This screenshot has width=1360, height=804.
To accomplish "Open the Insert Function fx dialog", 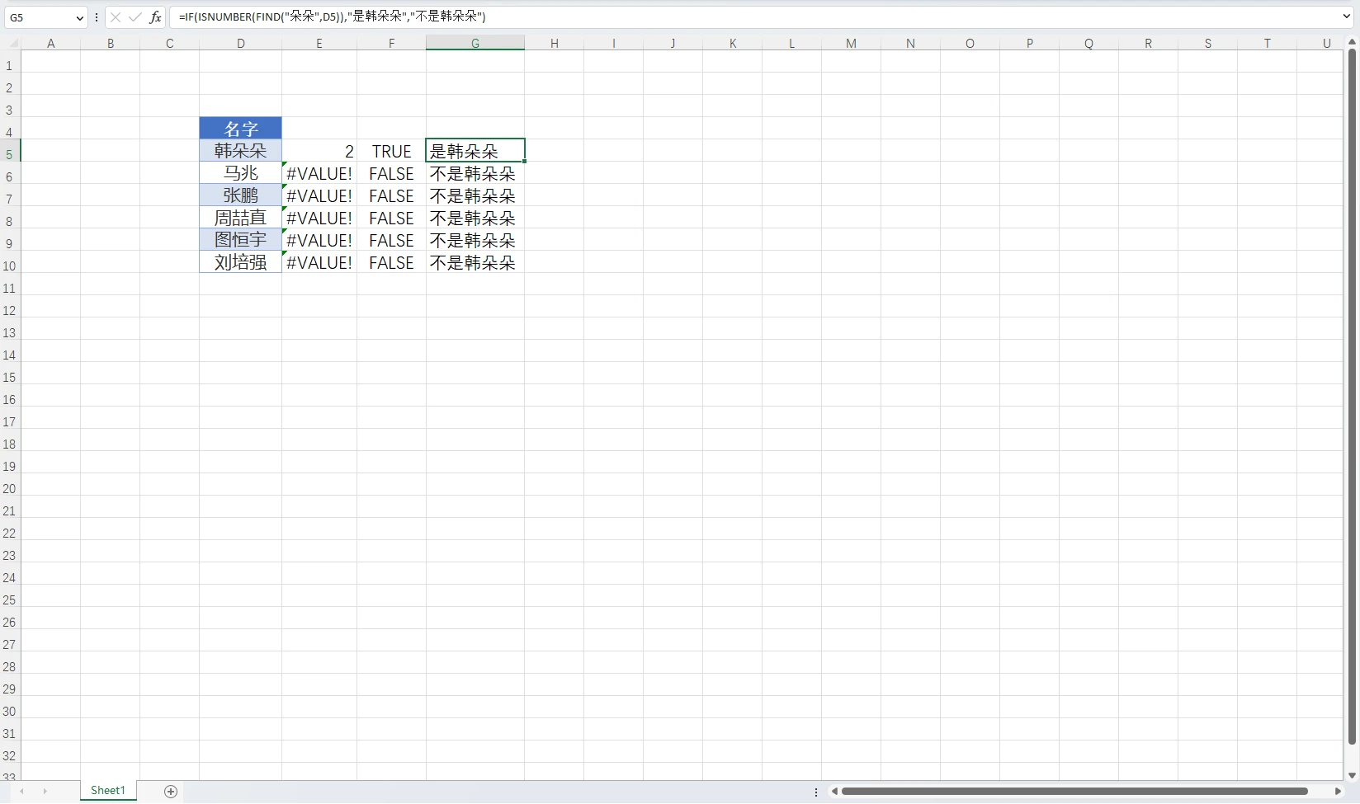I will (155, 17).
